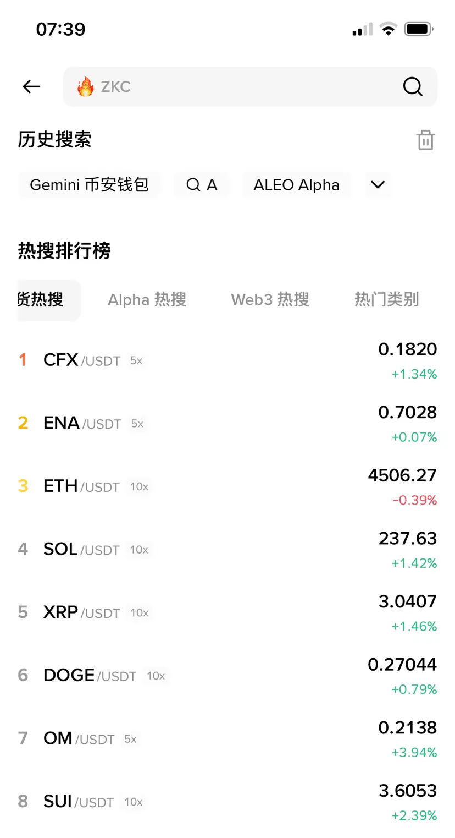Open the OM/USDT trading pair
This screenshot has width=455, height=838.
tap(227, 739)
